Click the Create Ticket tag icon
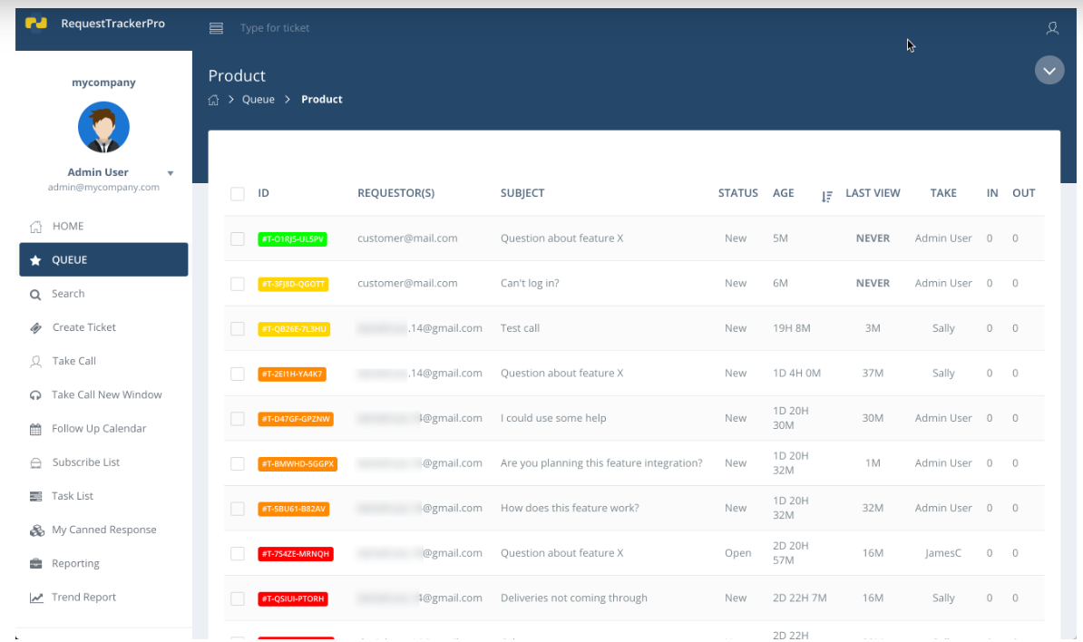 pos(34,327)
